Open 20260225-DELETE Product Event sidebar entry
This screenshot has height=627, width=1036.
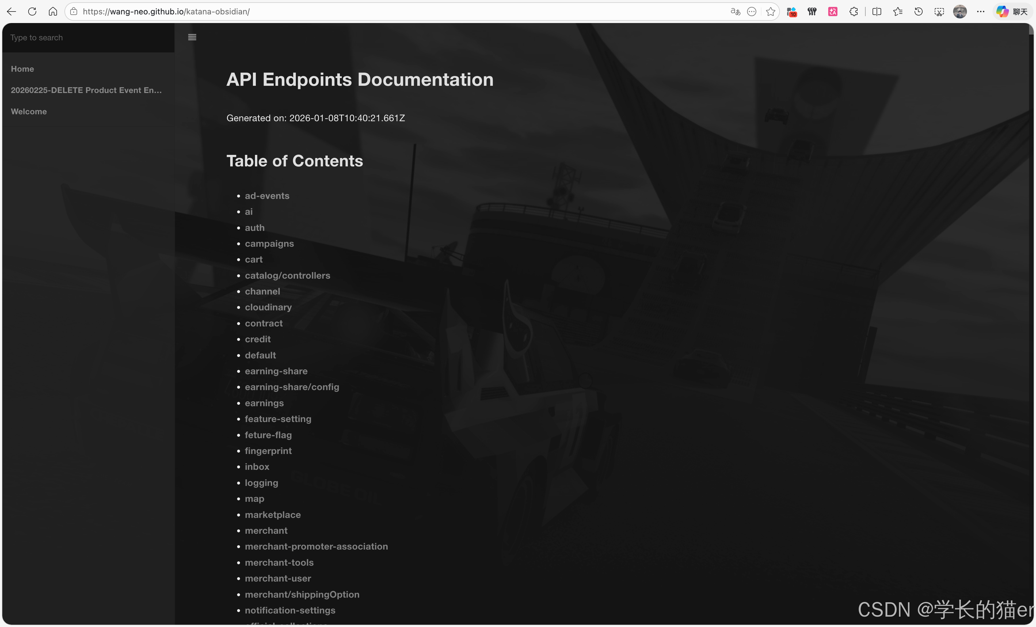click(x=86, y=90)
